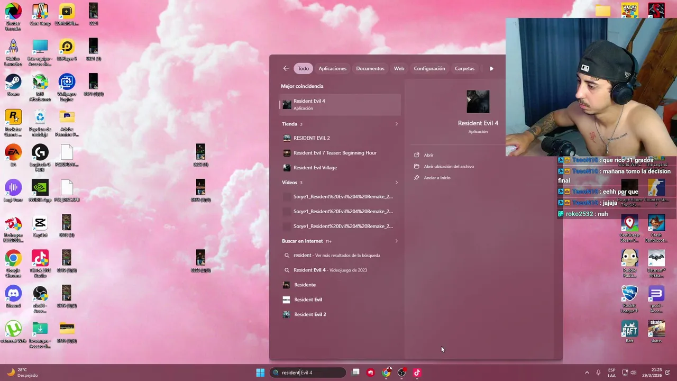
Task: Click the ESP LAA language indicator
Action: (x=611, y=373)
